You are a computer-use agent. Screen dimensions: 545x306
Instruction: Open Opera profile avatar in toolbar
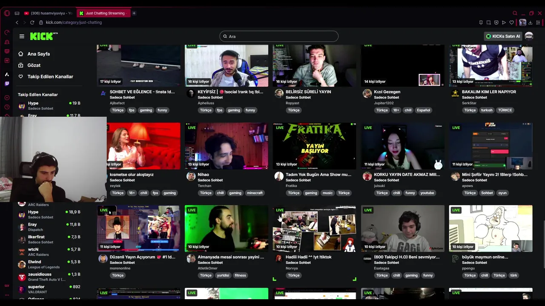coord(522,23)
